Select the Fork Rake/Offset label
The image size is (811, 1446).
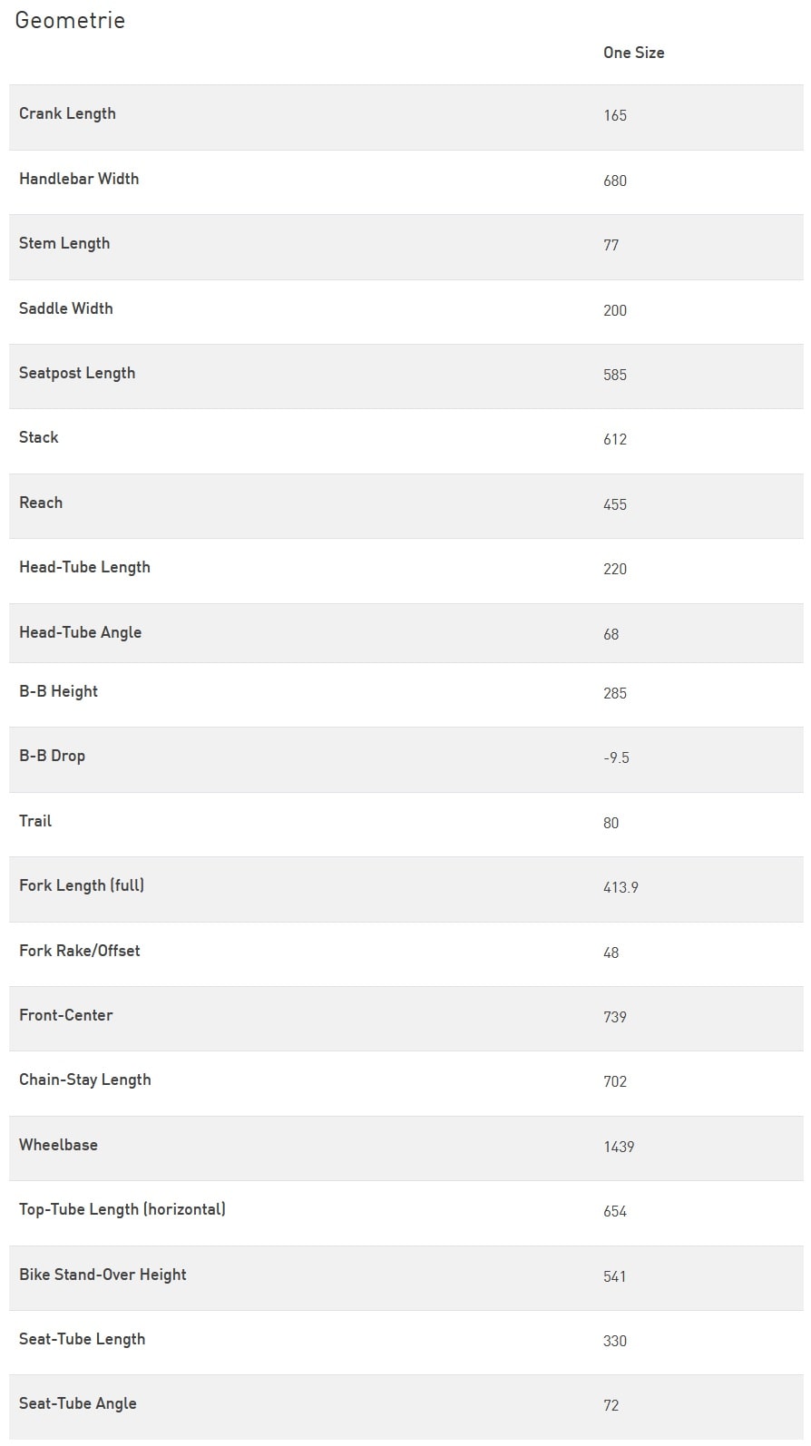(80, 951)
